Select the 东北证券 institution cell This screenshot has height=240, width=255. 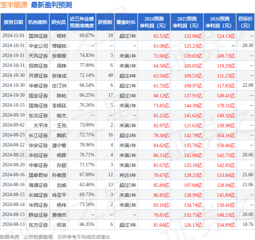[x=38, y=116]
